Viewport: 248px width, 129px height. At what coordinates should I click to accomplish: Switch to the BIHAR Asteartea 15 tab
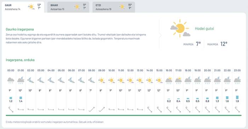click(68, 7)
